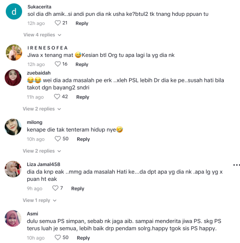Reply to IRENESOFEA's comment

[82, 65]
